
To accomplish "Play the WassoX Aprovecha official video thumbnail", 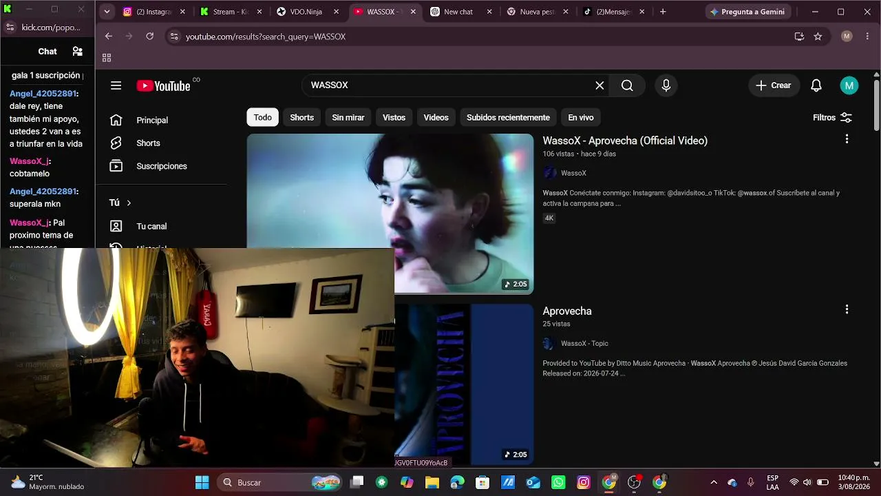I will tap(390, 192).
